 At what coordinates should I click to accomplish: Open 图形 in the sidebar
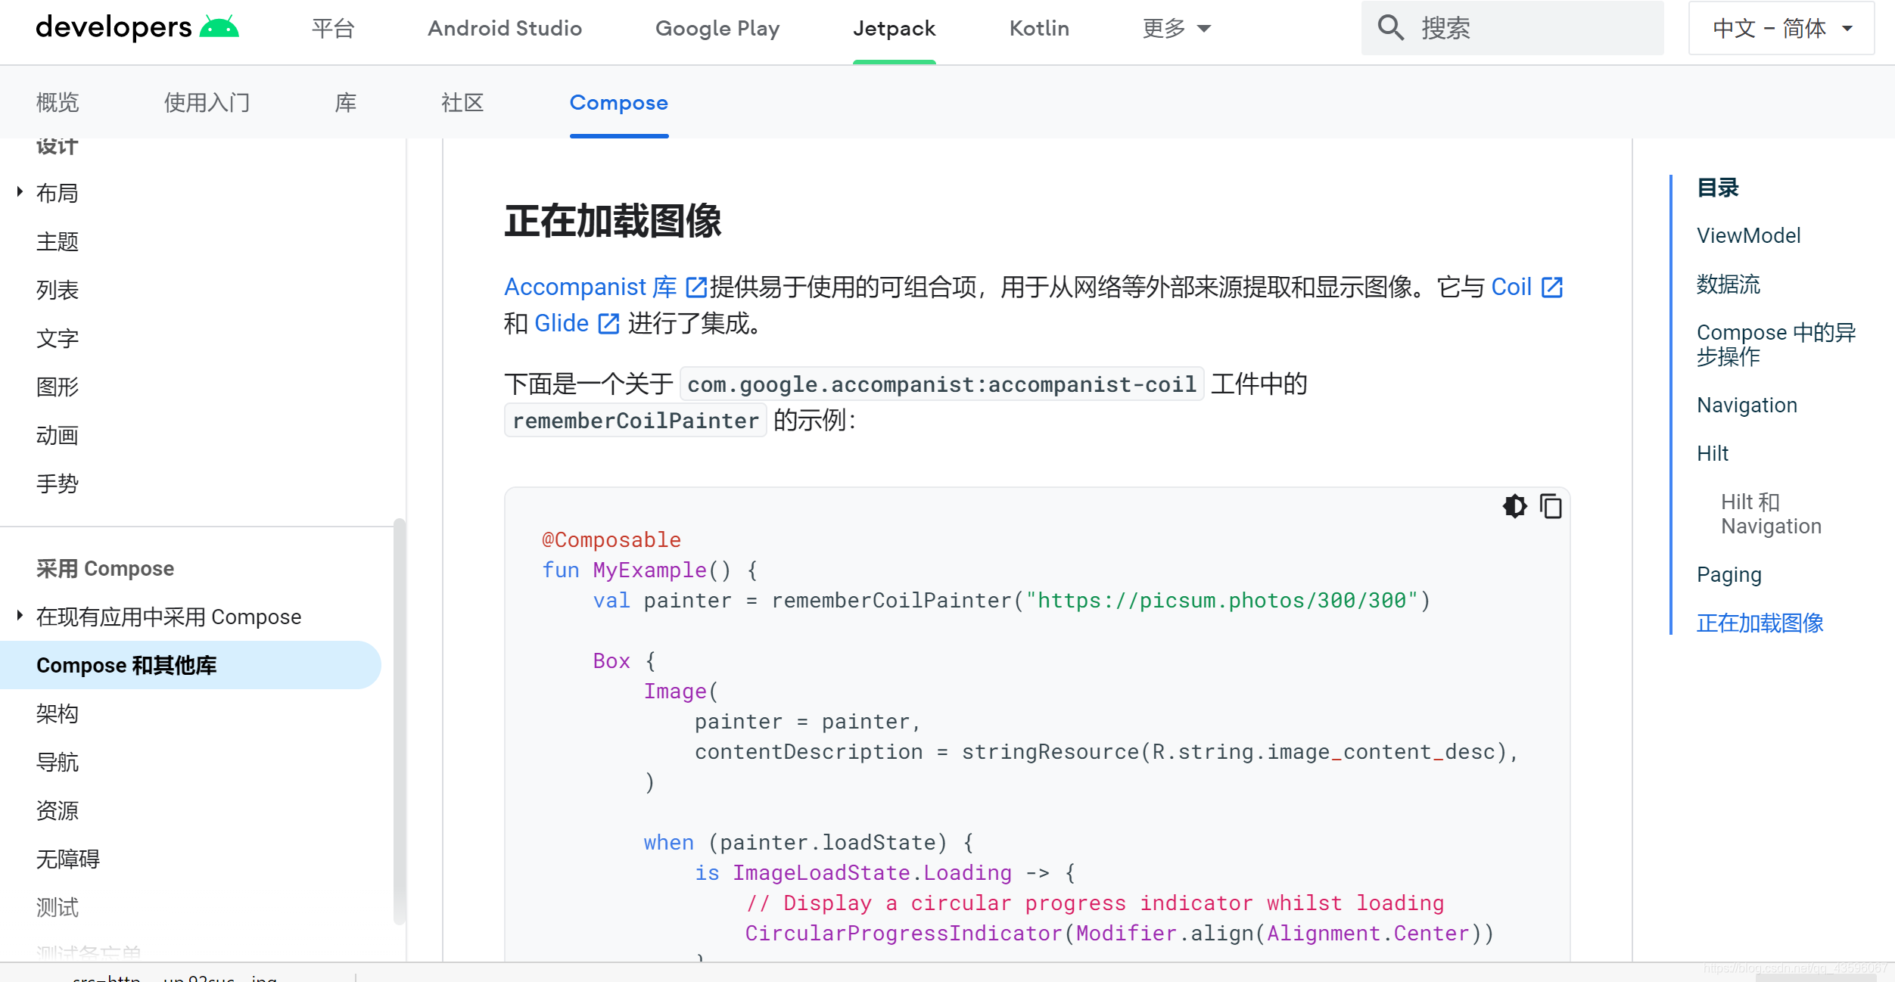58,387
